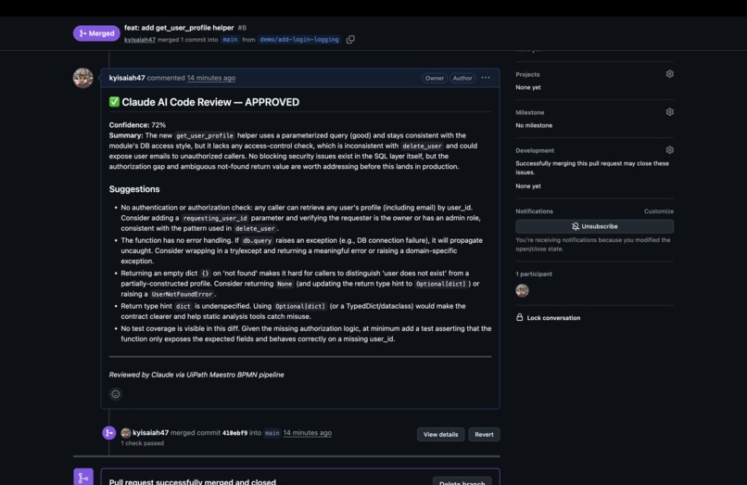Viewport: 747px width, 485px height.
Task: Click 'Pull request successfully merged and closed' text
Action: (193, 481)
